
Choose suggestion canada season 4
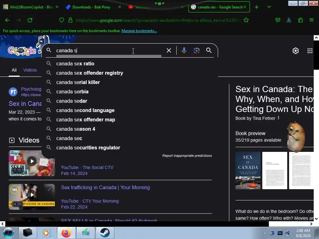click(129, 129)
